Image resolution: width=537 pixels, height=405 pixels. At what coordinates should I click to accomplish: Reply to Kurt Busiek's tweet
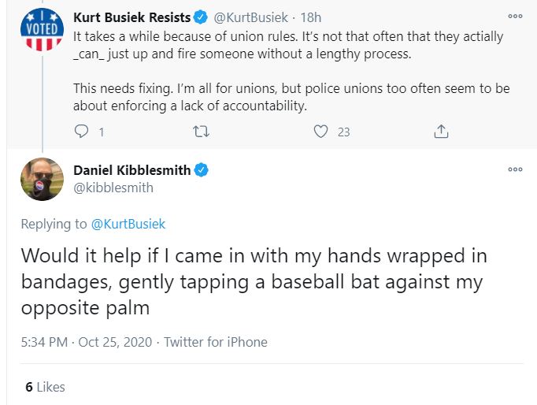tap(82, 132)
